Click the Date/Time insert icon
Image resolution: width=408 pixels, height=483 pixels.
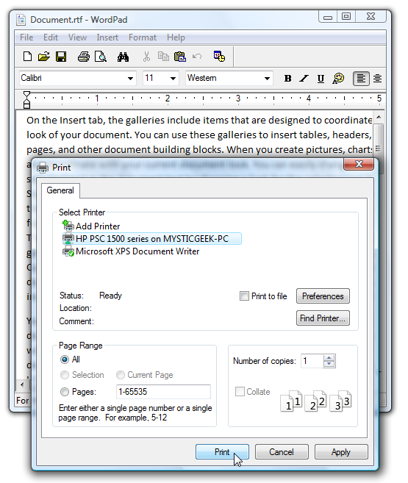pos(219,57)
